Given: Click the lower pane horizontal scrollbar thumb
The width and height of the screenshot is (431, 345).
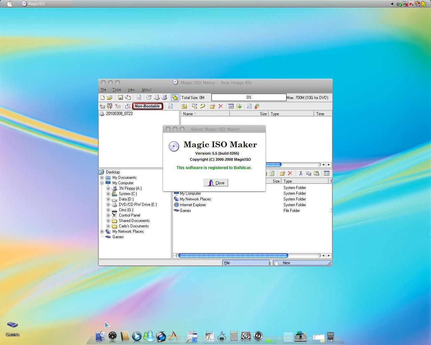Looking at the screenshot, I should click(233, 255).
